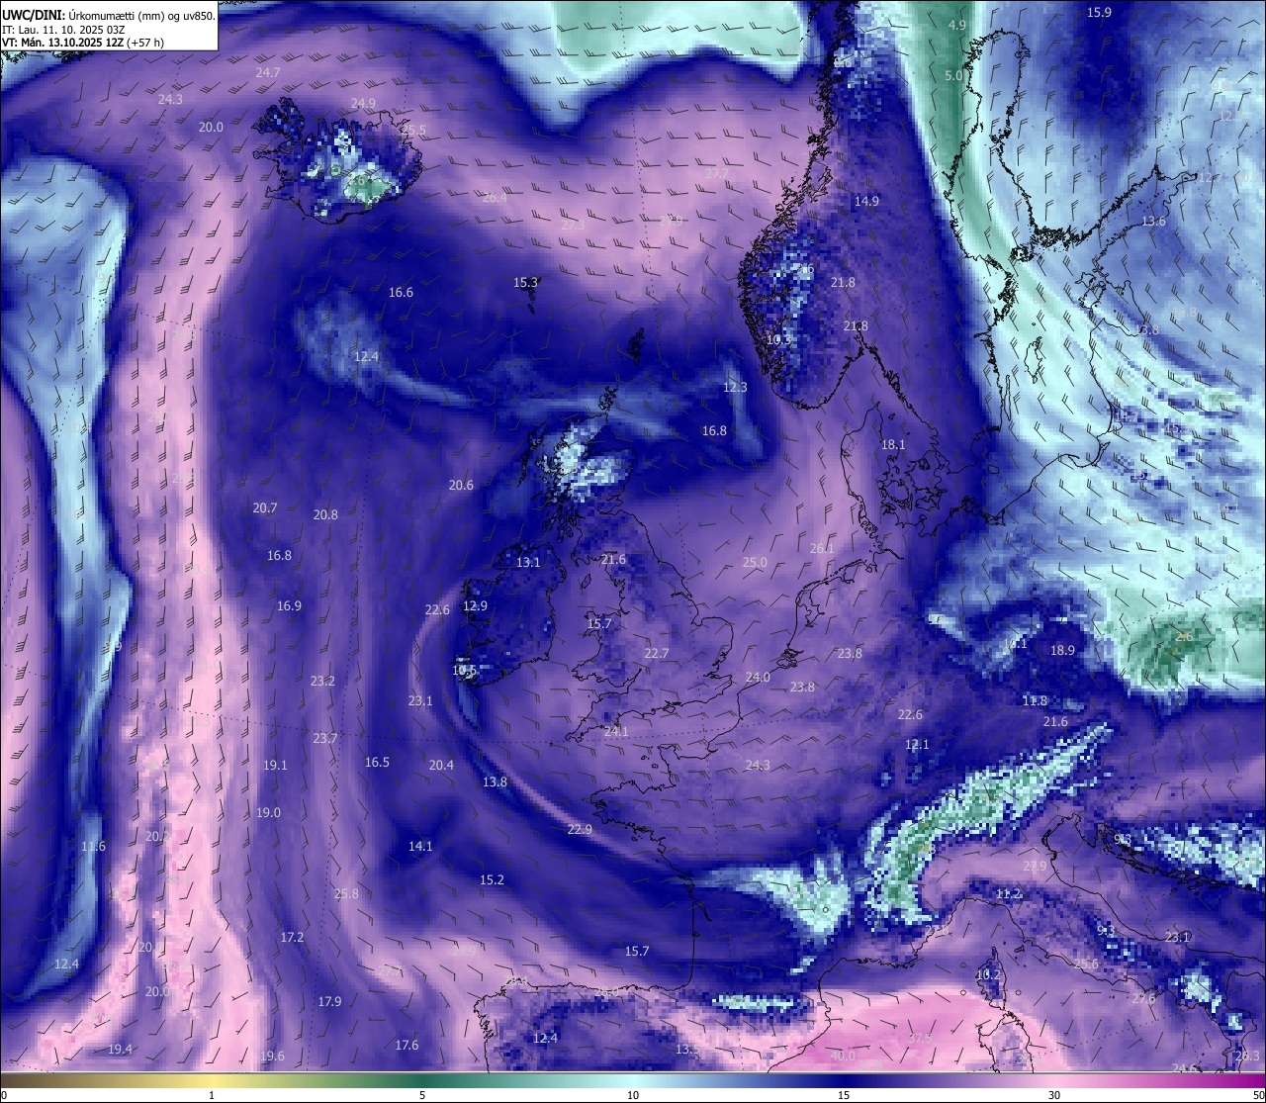Click the 25.8 map value

pyautogui.click(x=346, y=894)
